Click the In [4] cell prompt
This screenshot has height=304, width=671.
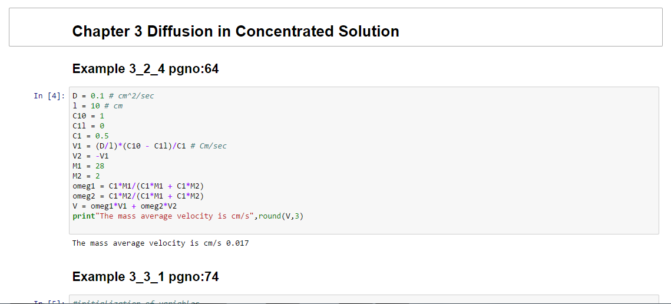click(49, 96)
